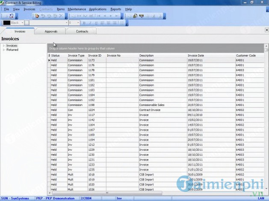Click the ellipsis button next to Black color
The width and height of the screenshot is (269, 201).
tap(27, 23)
